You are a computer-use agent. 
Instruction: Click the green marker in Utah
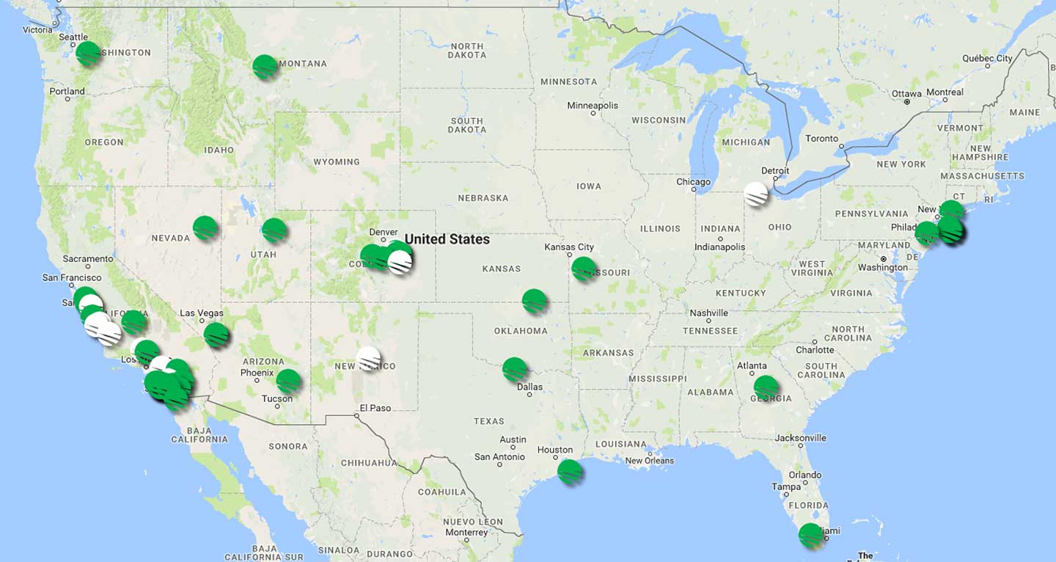(x=274, y=230)
